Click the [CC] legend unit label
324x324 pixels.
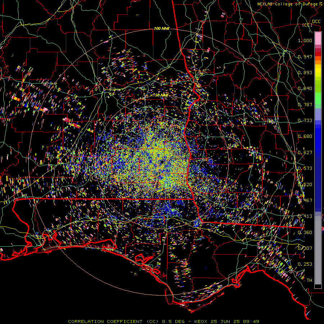307,25
